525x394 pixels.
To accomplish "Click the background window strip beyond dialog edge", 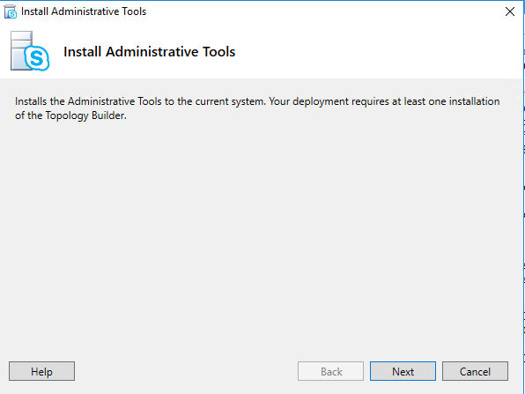I will pyautogui.click(x=523, y=201).
